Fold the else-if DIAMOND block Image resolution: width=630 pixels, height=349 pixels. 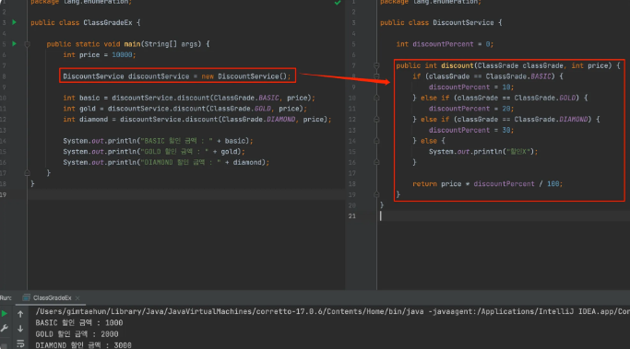click(x=376, y=119)
